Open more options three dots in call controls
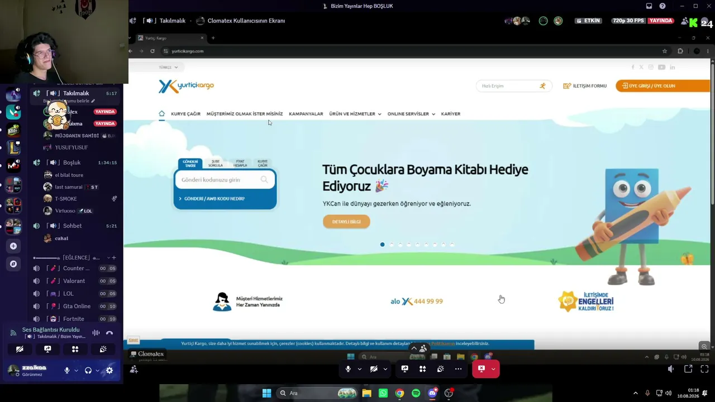Viewport: 715px width, 402px height. 458,369
